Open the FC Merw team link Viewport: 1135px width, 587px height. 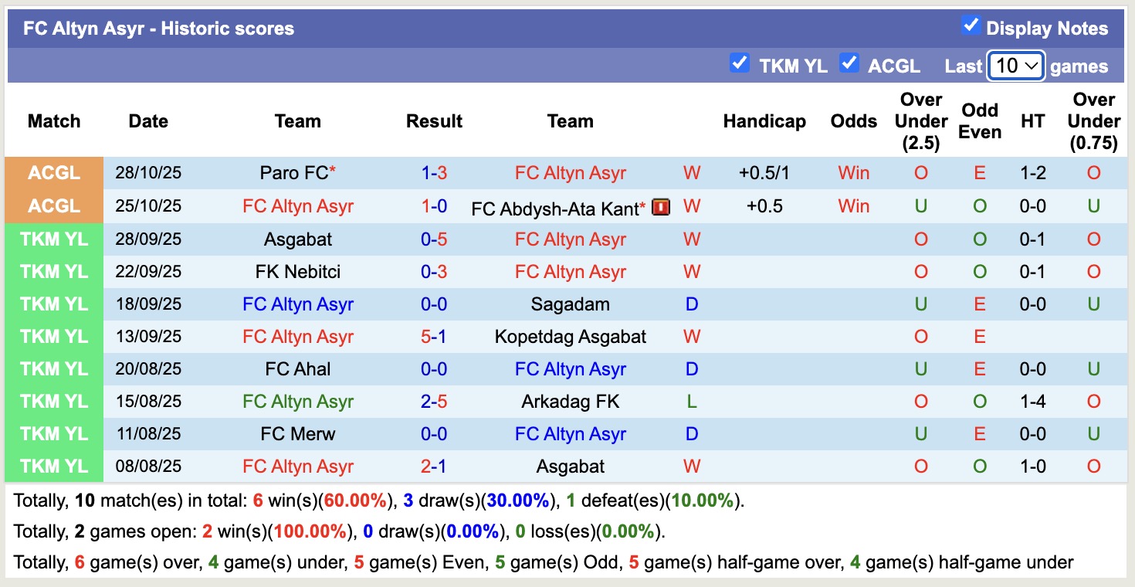pyautogui.click(x=297, y=433)
